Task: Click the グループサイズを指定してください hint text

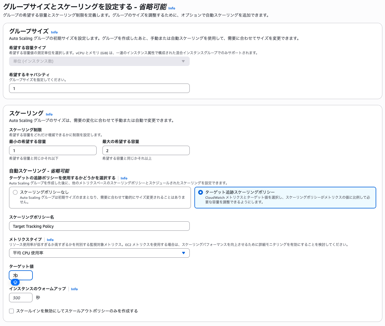Action: [38, 80]
